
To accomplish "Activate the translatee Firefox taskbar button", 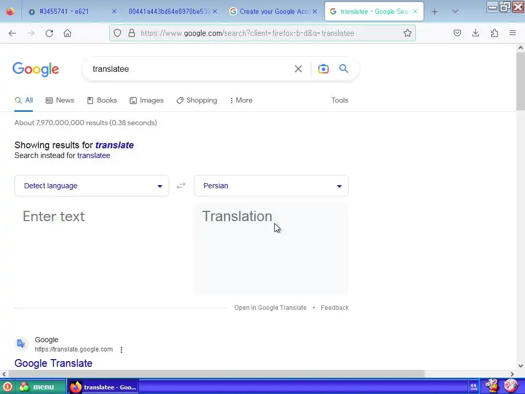I will [103, 387].
